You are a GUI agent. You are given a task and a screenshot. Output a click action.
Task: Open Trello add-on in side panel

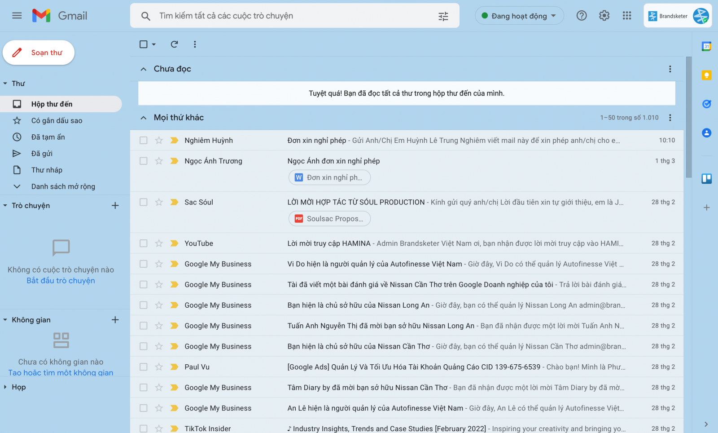click(706, 179)
